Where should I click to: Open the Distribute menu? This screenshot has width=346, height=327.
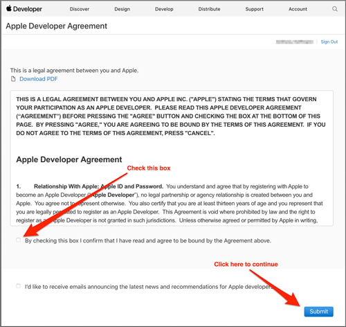pos(209,9)
